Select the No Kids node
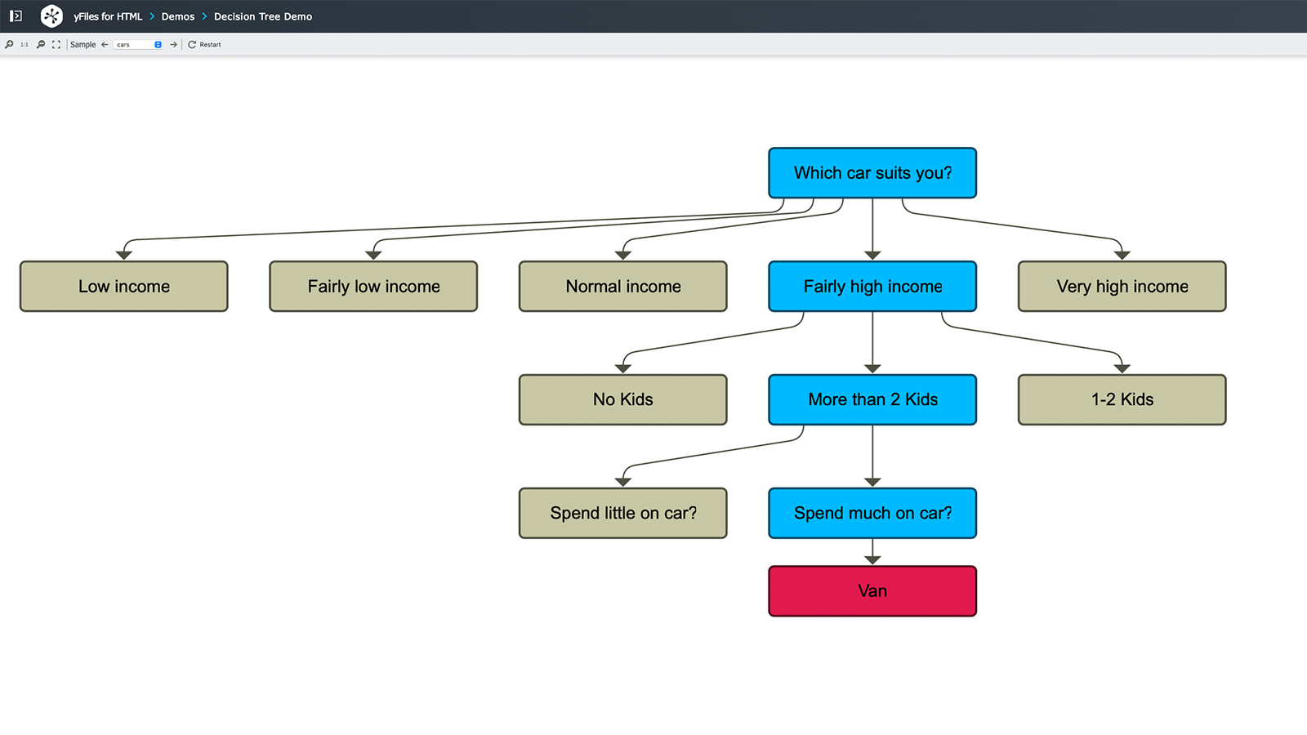This screenshot has height=735, width=1307. tap(622, 399)
